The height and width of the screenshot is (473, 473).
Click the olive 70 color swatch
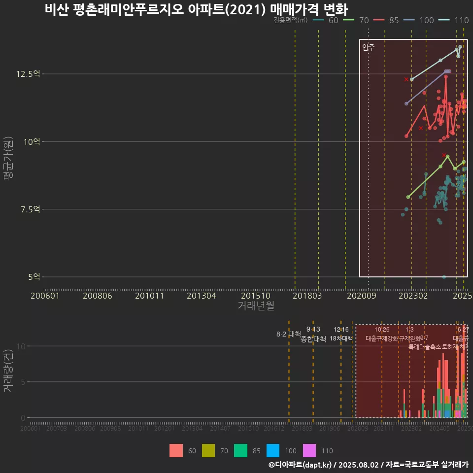(x=208, y=451)
